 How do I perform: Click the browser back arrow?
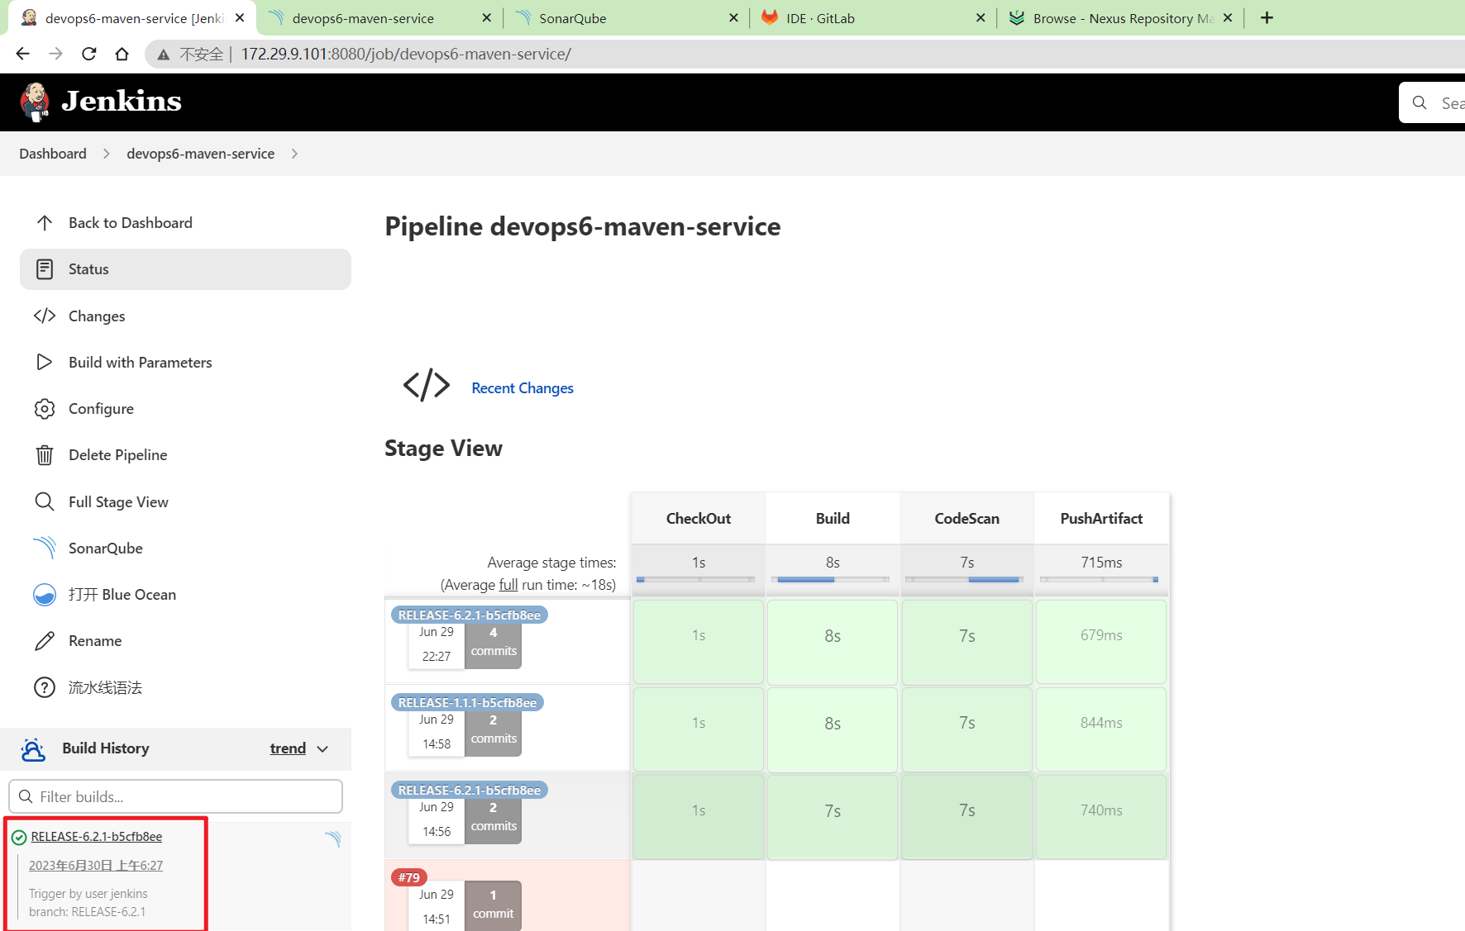click(x=22, y=54)
